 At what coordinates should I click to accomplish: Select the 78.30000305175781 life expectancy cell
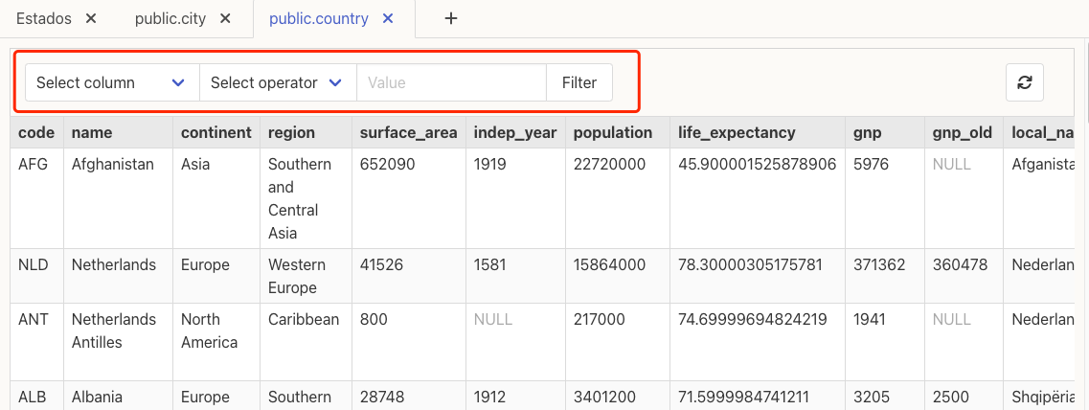(758, 276)
